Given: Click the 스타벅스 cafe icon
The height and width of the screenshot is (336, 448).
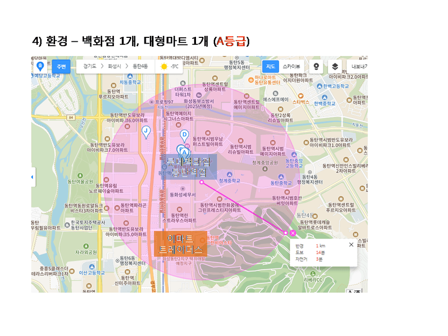Looking at the screenshot, I should click(301, 96).
